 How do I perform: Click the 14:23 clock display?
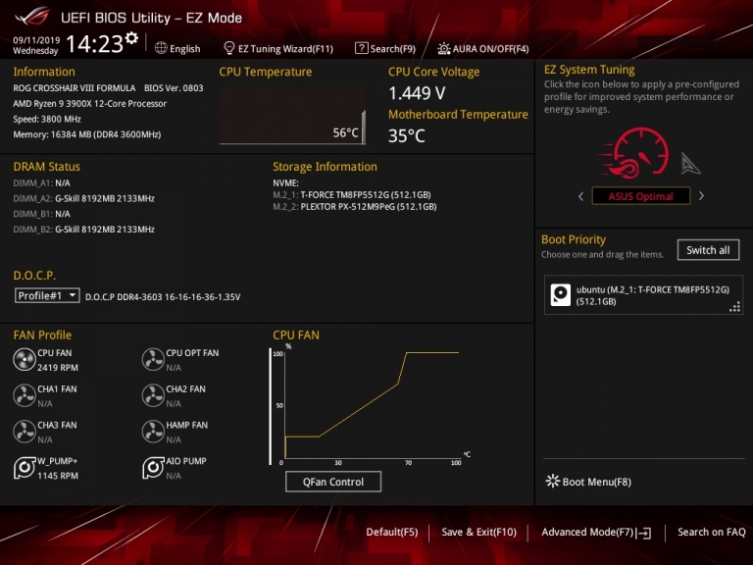[94, 44]
